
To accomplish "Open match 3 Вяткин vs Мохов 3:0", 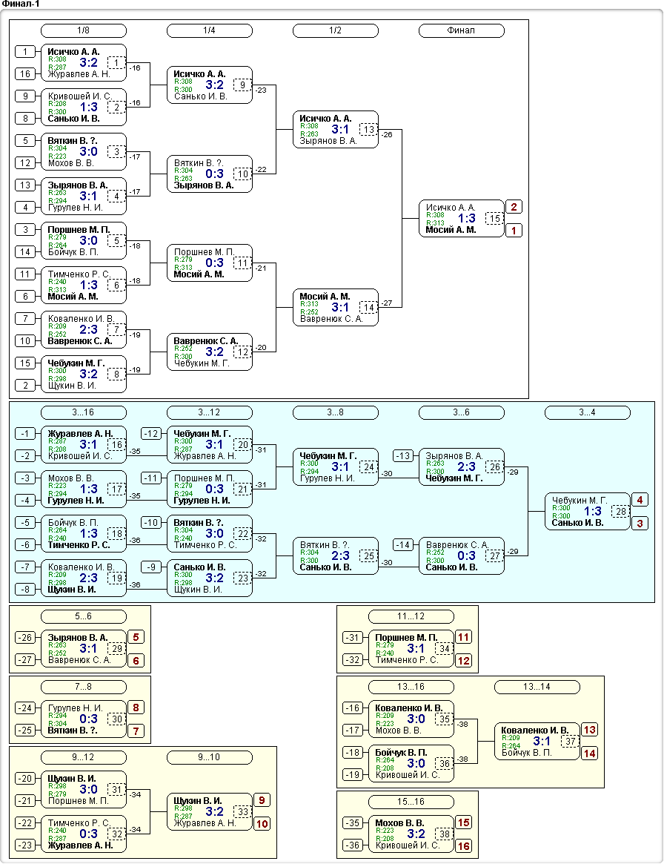I will point(84,152).
